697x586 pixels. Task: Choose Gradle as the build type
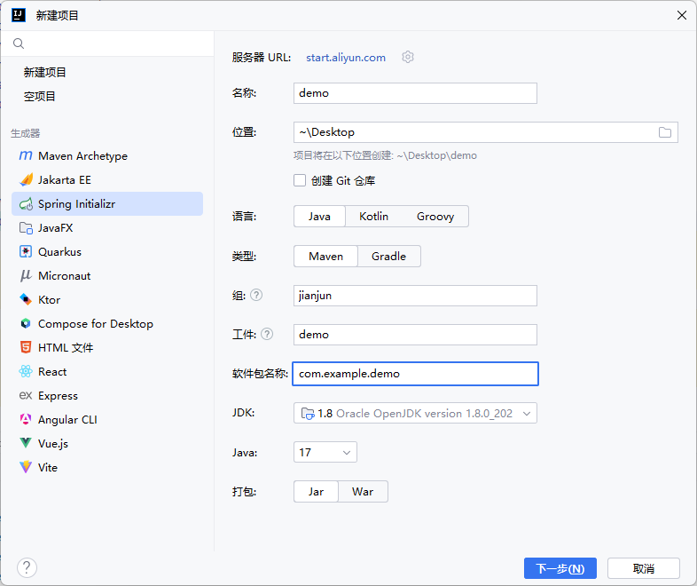click(x=389, y=257)
